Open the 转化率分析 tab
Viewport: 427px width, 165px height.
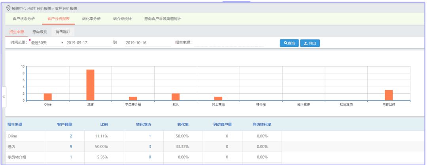click(x=91, y=19)
